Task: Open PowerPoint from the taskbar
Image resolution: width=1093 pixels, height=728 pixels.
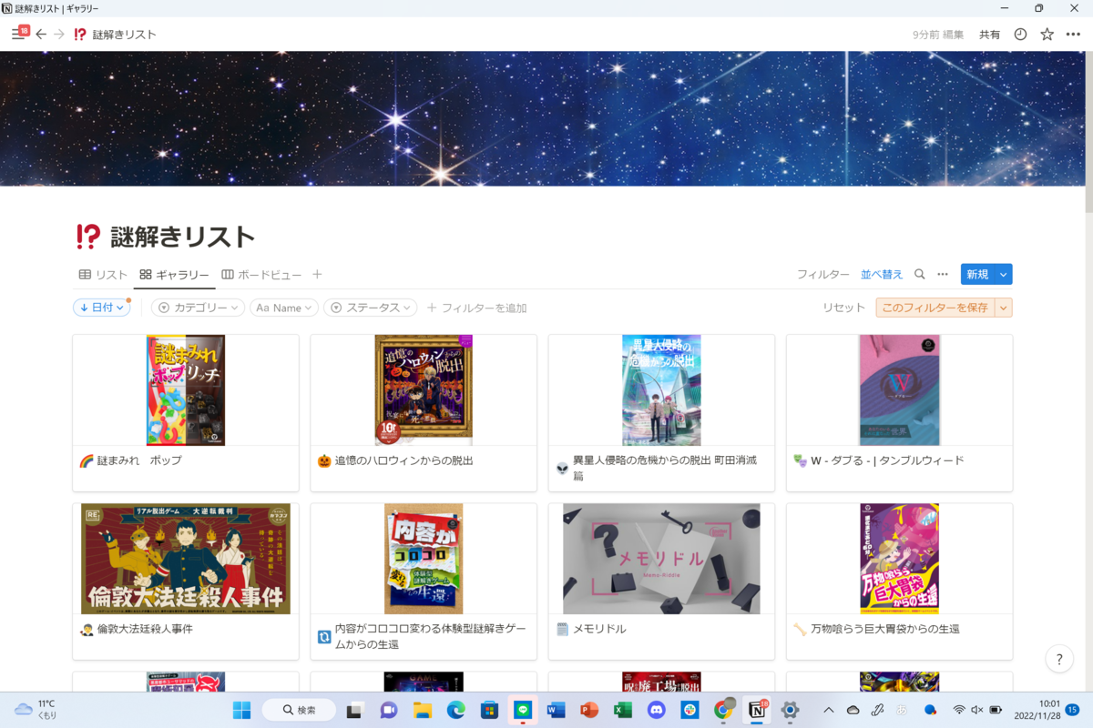Action: coord(589,710)
